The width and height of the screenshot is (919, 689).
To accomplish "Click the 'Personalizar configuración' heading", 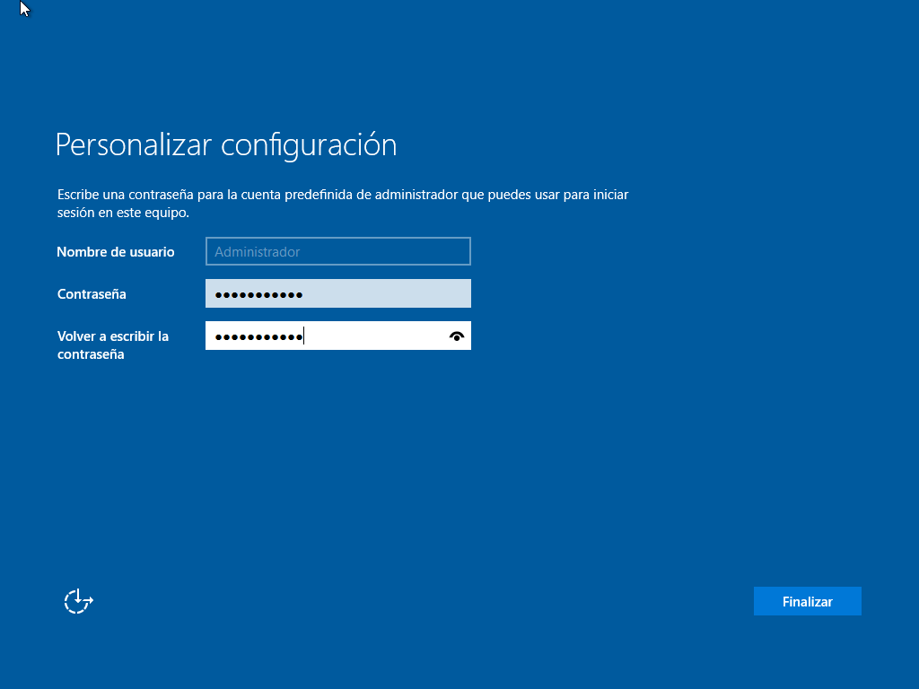I will pyautogui.click(x=226, y=144).
